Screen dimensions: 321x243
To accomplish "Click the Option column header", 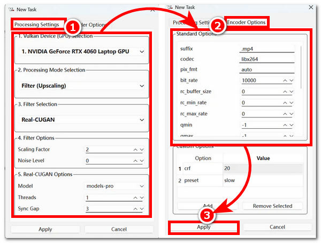I will tap(203, 159).
